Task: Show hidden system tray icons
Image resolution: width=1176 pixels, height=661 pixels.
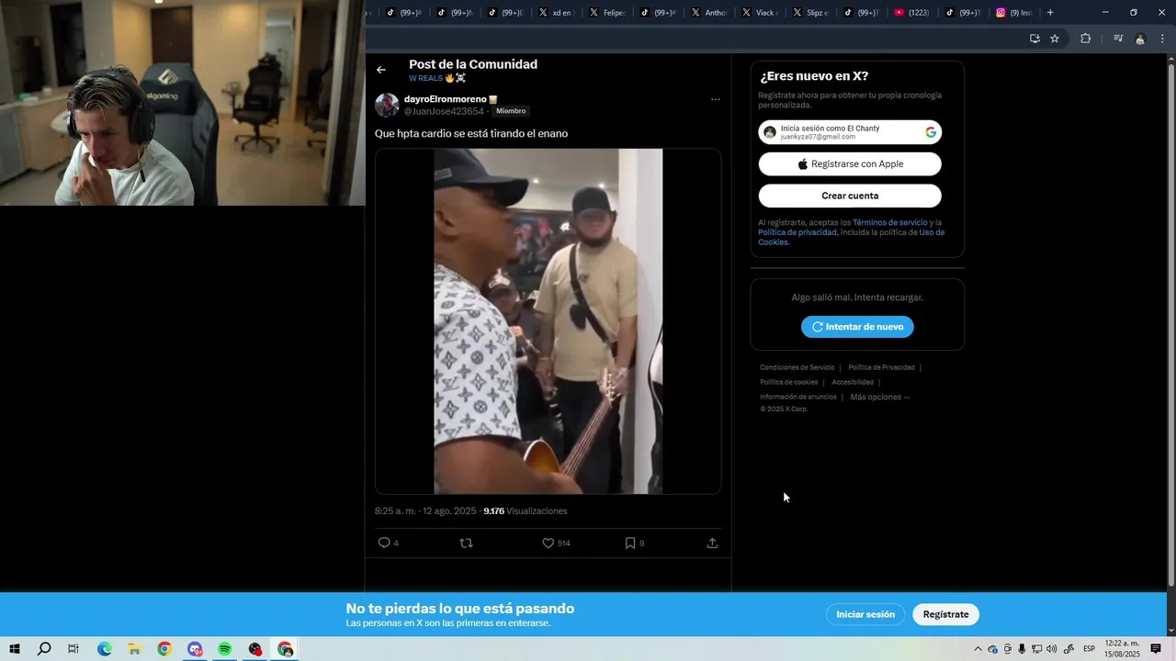Action: click(x=978, y=649)
